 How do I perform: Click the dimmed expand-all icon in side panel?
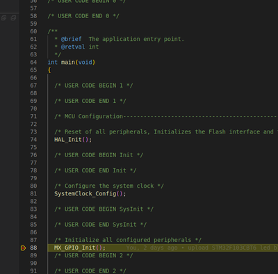pyautogui.click(x=3, y=18)
